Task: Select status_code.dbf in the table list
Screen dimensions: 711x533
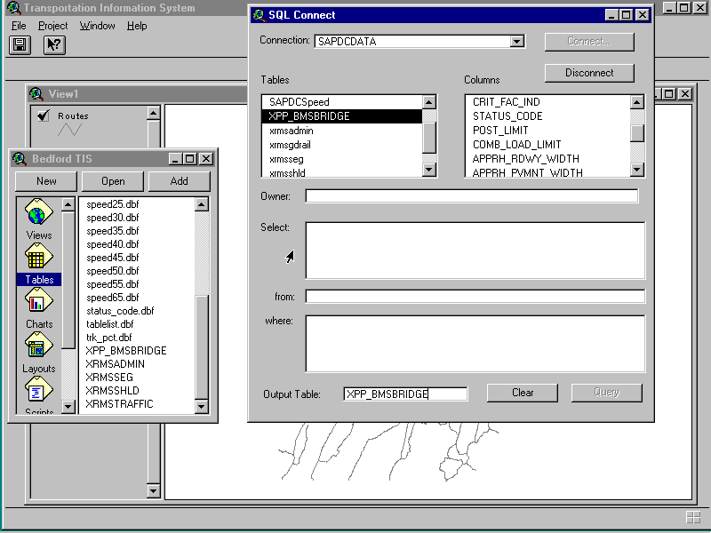Action: pyautogui.click(x=120, y=311)
